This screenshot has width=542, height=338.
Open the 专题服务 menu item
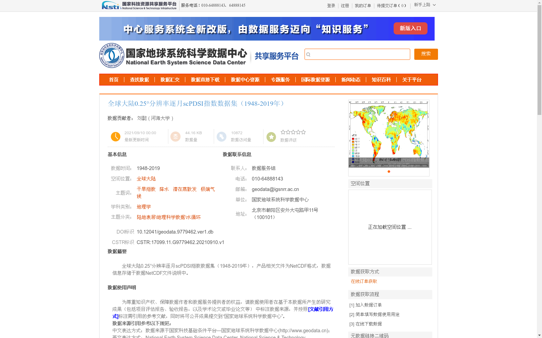[x=280, y=80]
